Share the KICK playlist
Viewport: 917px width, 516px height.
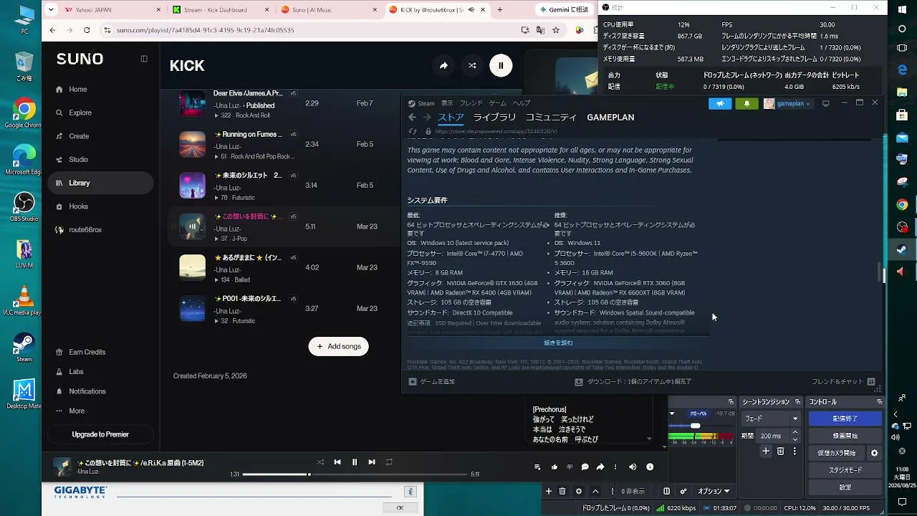(443, 65)
